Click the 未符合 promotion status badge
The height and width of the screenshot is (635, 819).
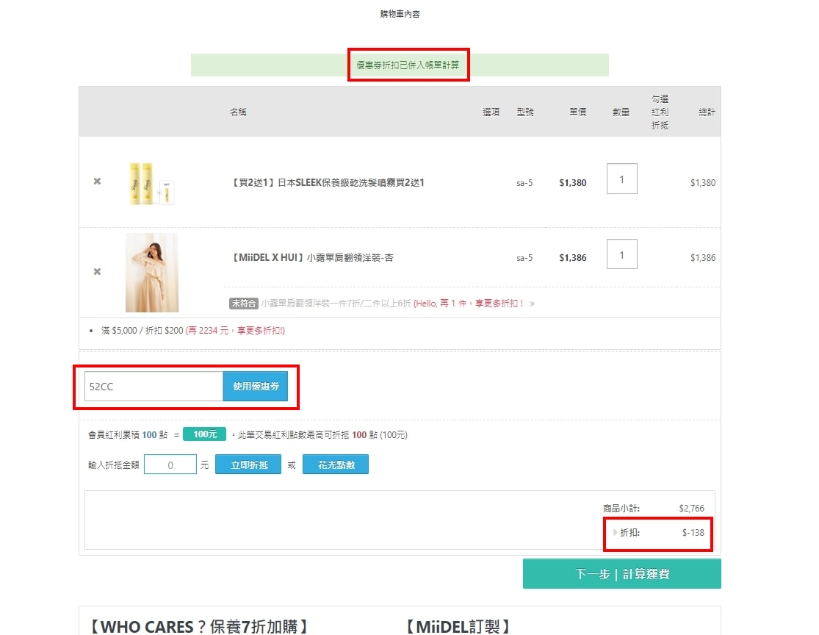(242, 304)
